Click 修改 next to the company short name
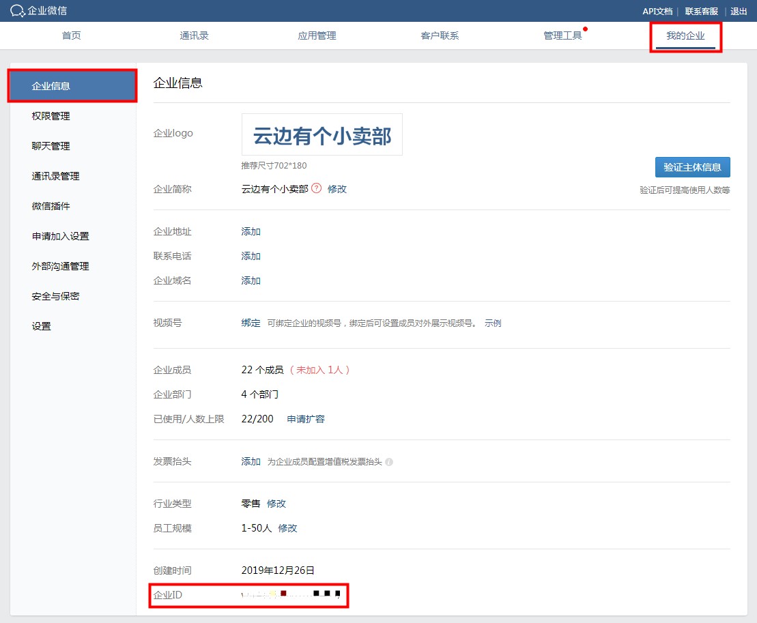757x623 pixels. pos(337,189)
